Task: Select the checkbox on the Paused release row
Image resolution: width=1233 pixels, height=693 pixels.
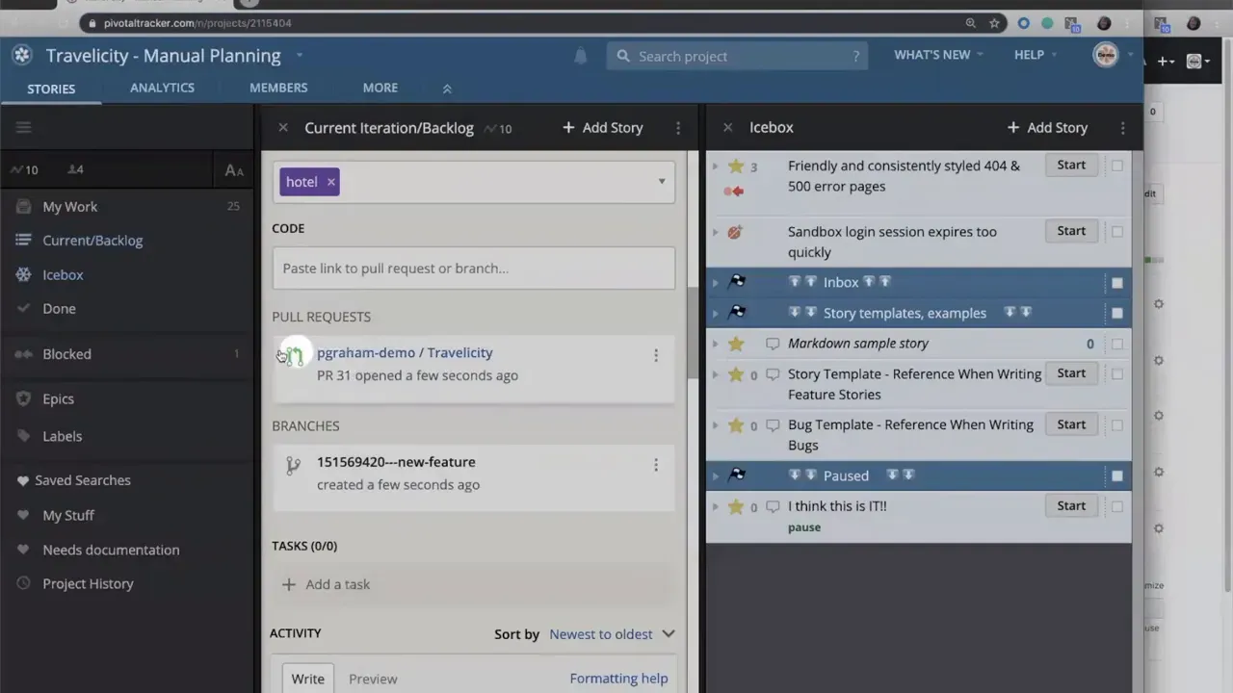Action: 1116,475
